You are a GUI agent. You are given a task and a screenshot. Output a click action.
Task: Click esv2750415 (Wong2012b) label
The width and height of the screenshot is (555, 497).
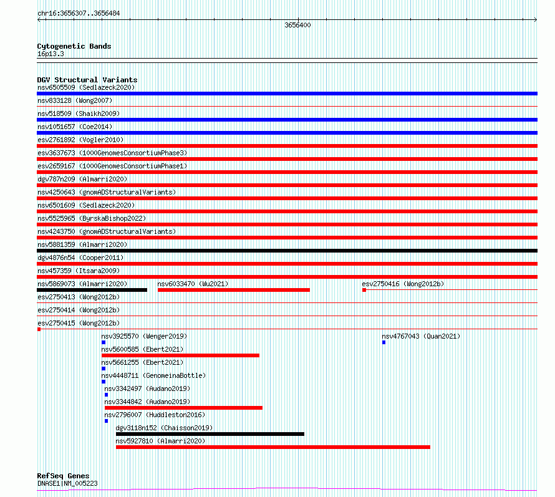(79, 323)
